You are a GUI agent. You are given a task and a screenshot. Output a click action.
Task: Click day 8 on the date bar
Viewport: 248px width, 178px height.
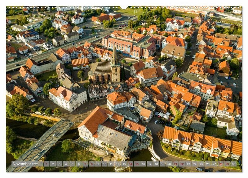pos(91,164)
